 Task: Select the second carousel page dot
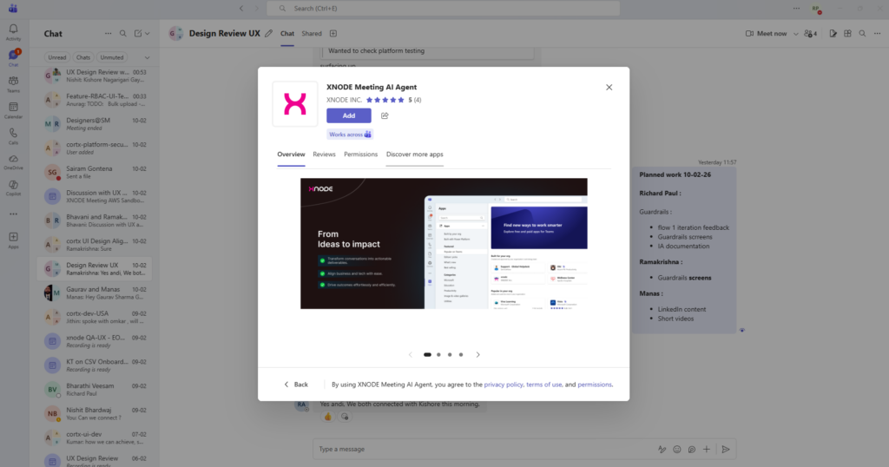click(438, 354)
